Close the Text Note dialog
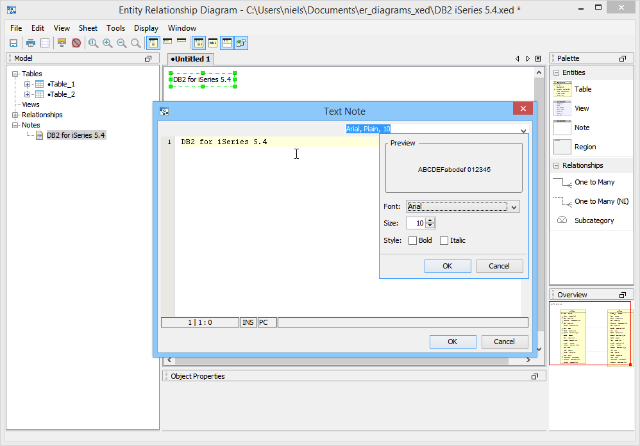This screenshot has height=446, width=640. [x=523, y=108]
